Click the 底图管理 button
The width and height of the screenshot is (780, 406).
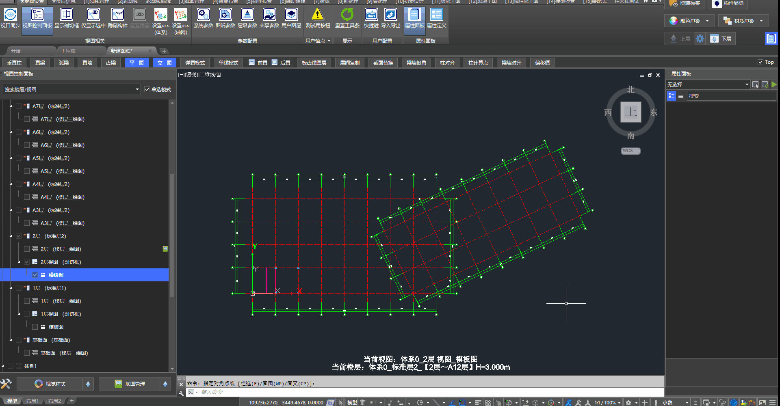pyautogui.click(x=135, y=384)
